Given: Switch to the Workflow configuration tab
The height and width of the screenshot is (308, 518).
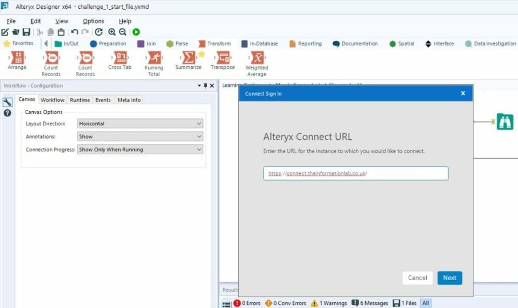Looking at the screenshot, I should point(52,100).
